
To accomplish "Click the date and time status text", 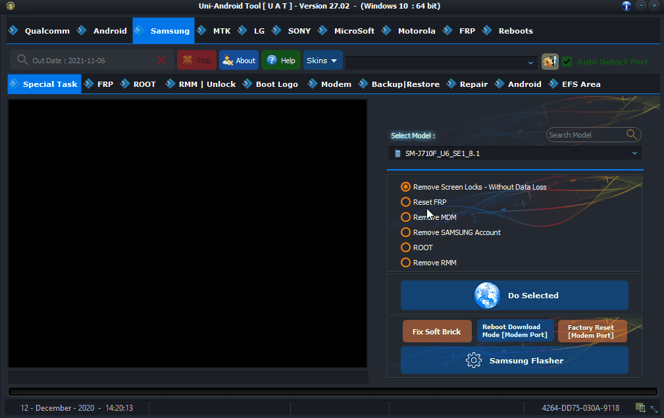I will (x=76, y=408).
